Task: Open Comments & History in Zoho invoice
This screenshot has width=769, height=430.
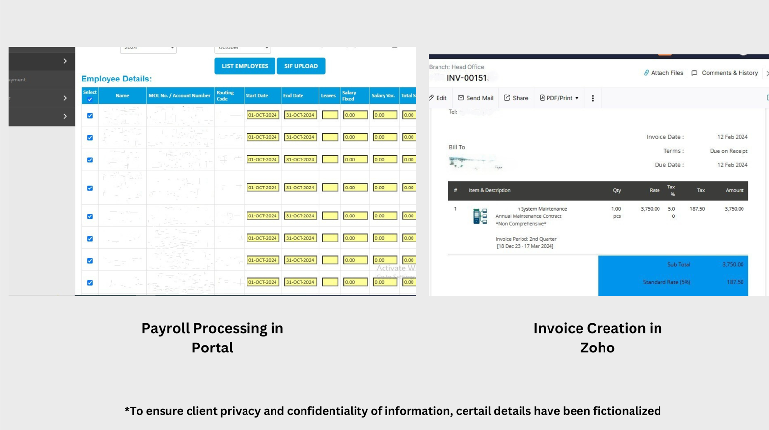Action: click(725, 73)
